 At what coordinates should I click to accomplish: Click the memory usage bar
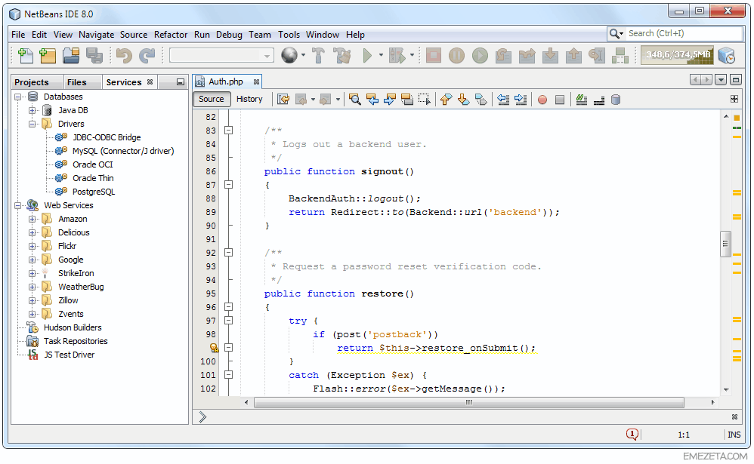678,55
